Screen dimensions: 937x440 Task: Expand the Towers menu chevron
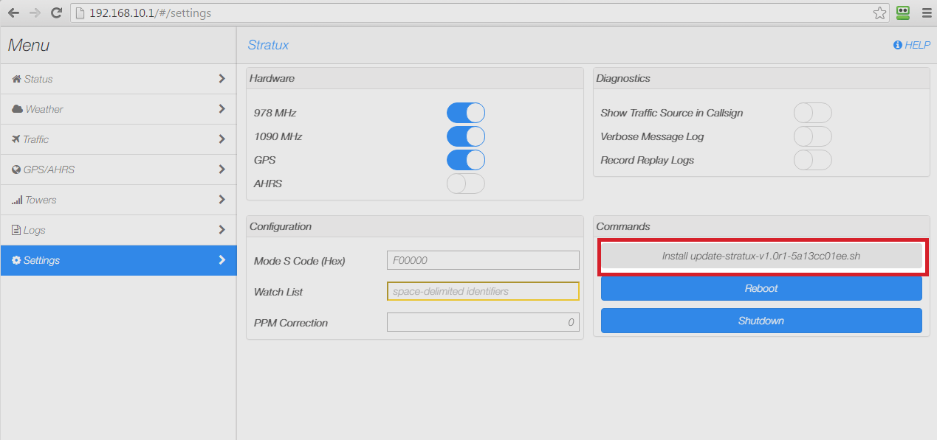pos(222,200)
